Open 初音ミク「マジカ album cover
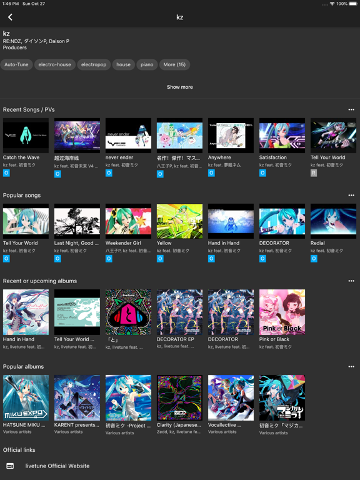Viewport: 360px width, 480px height. (282, 398)
